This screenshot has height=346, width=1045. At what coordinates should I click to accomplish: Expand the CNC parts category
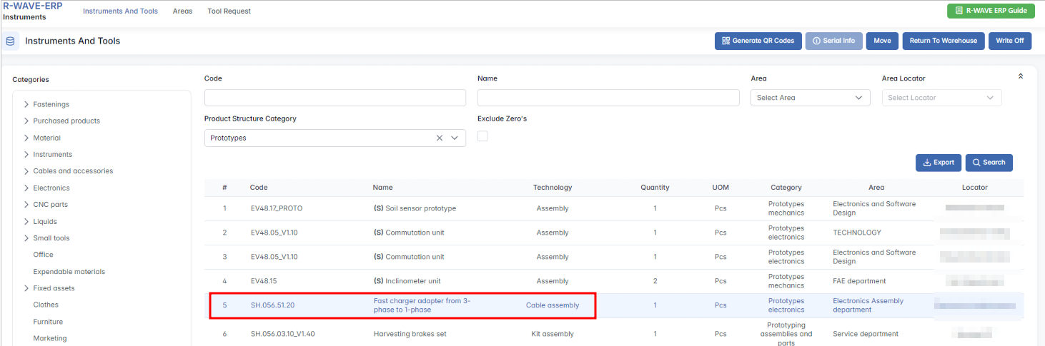(26, 205)
